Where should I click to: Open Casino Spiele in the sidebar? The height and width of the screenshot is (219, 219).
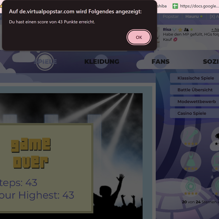pyautogui.click(x=194, y=113)
